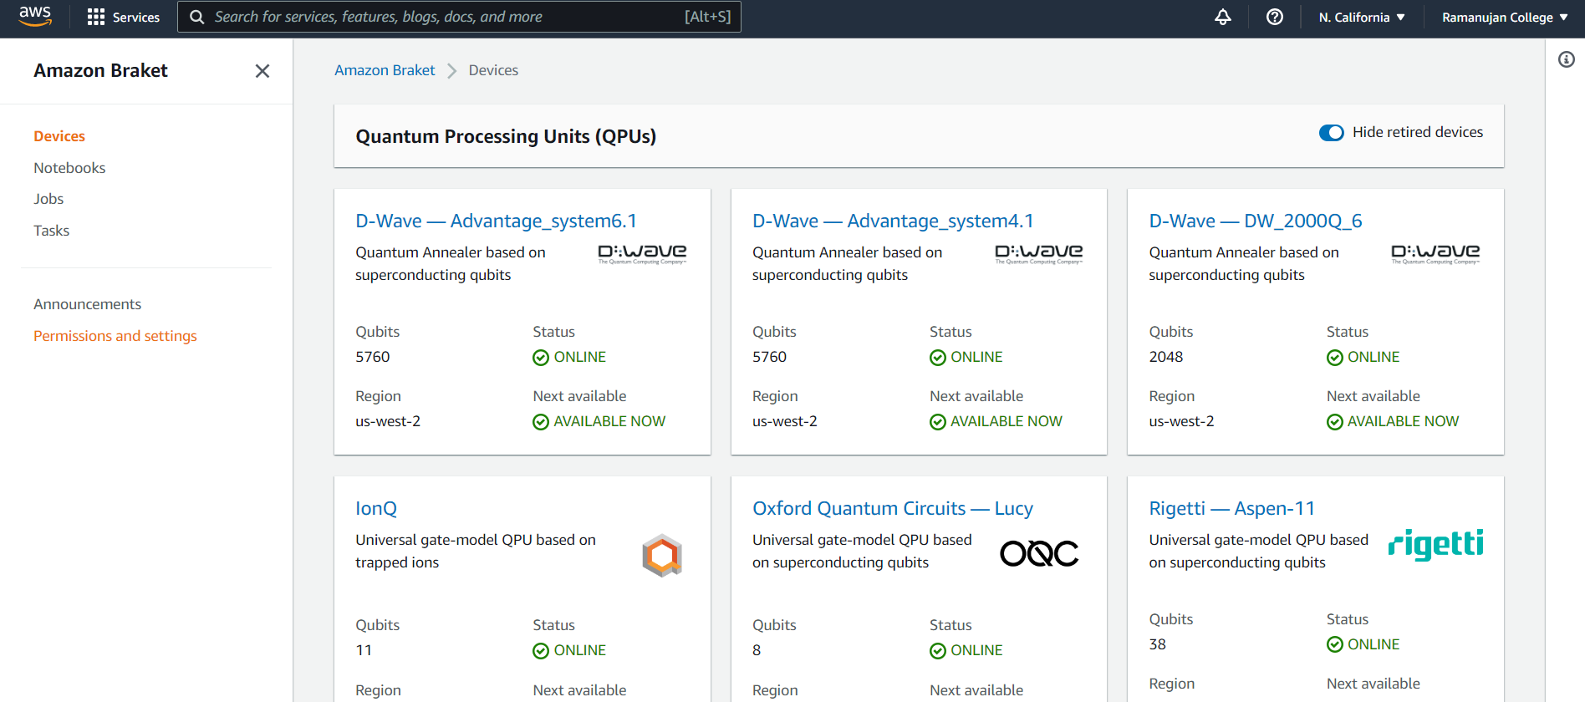Screen dimensions: 1585x702
Task: Click AVAILABLE NOW icon on Advantage_system6.1
Action: [x=541, y=422]
